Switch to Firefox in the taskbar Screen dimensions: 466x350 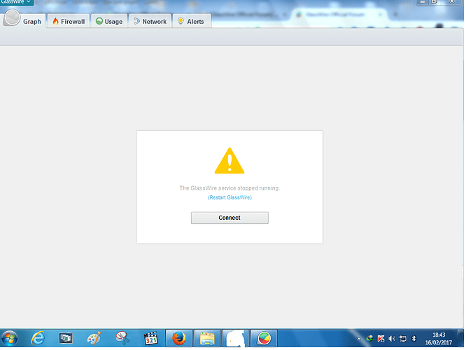179,338
